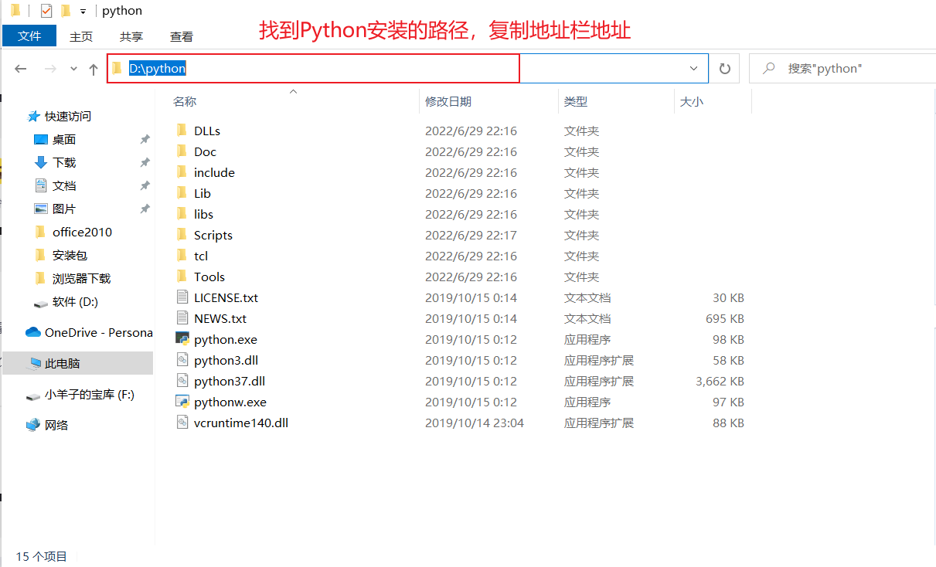Viewport: 936px width, 567px height.
Task: Open the recent locations dropdown arrow
Action: 73,69
